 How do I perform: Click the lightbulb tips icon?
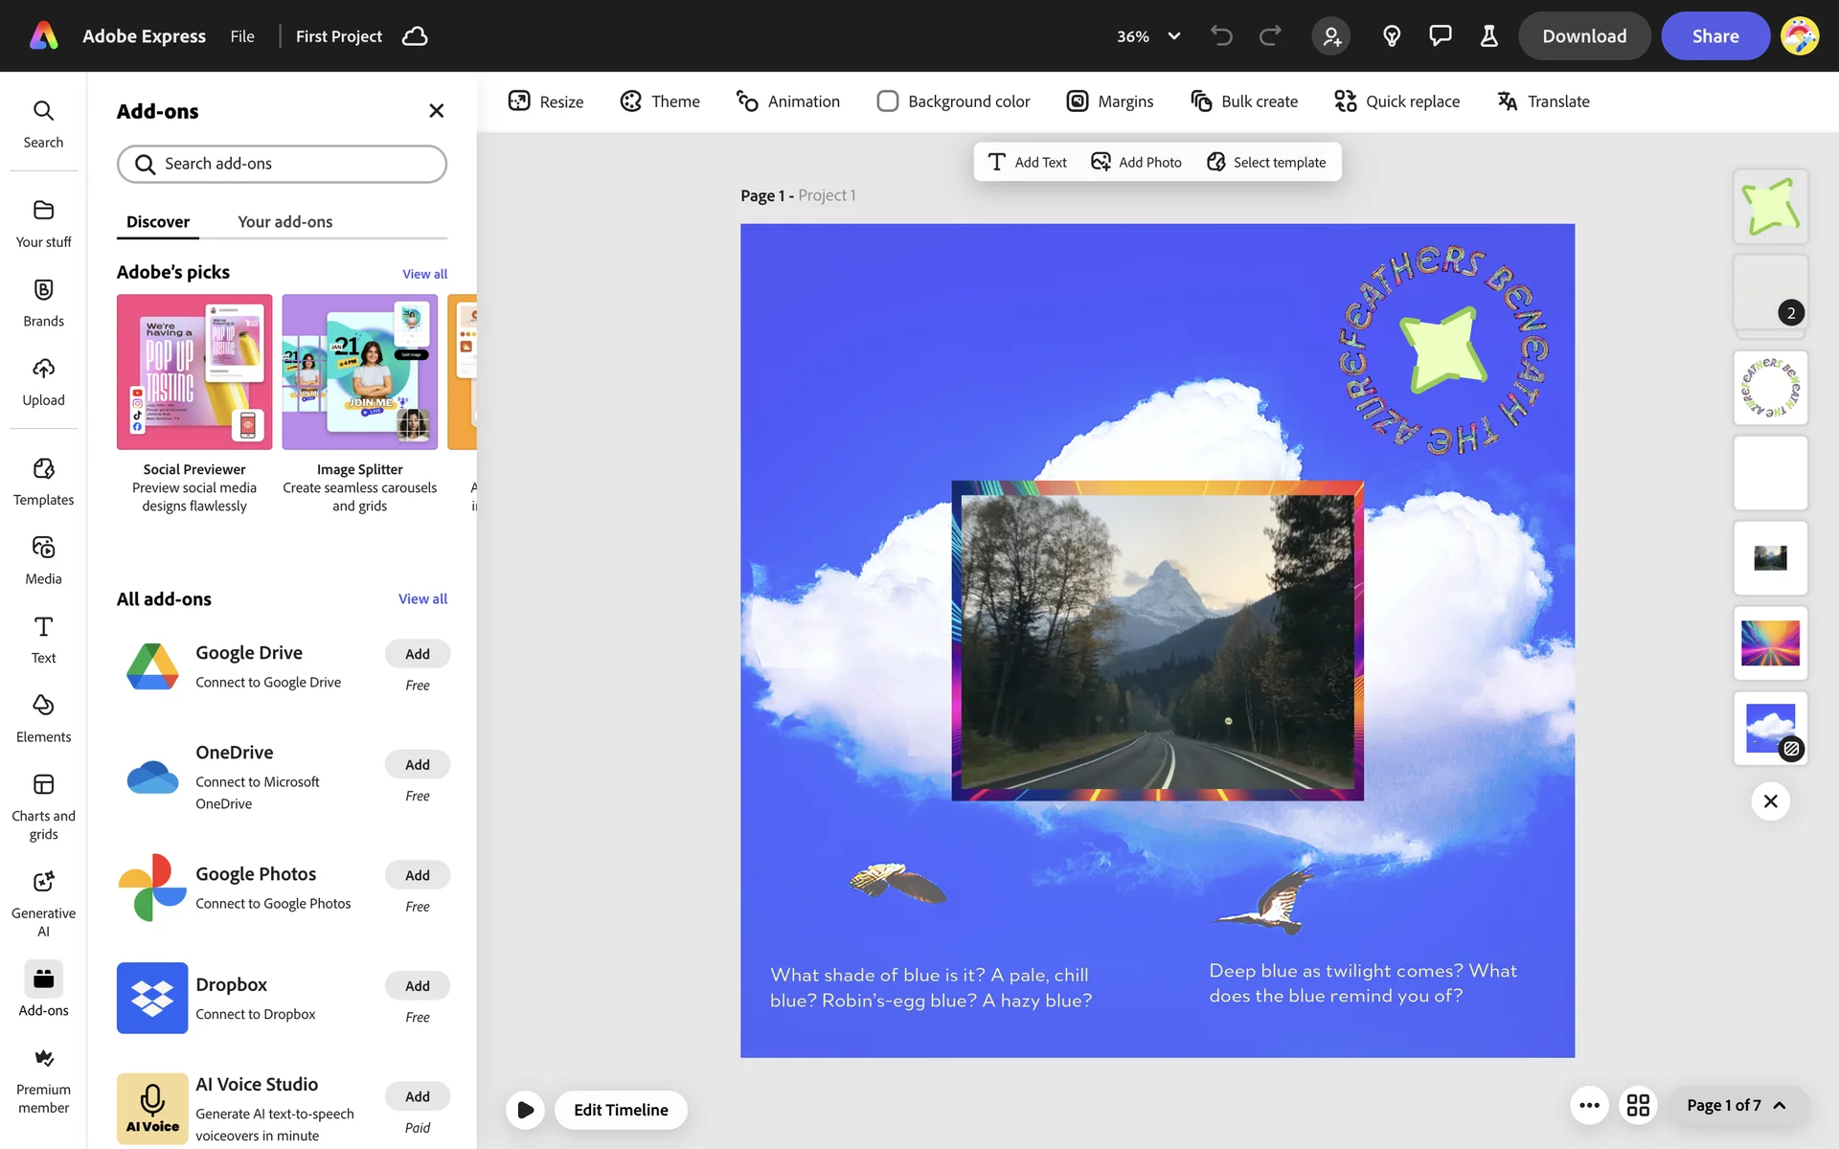pos(1392,36)
